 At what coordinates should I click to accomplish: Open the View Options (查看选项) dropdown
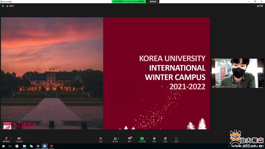pyautogui.click(x=153, y=1)
